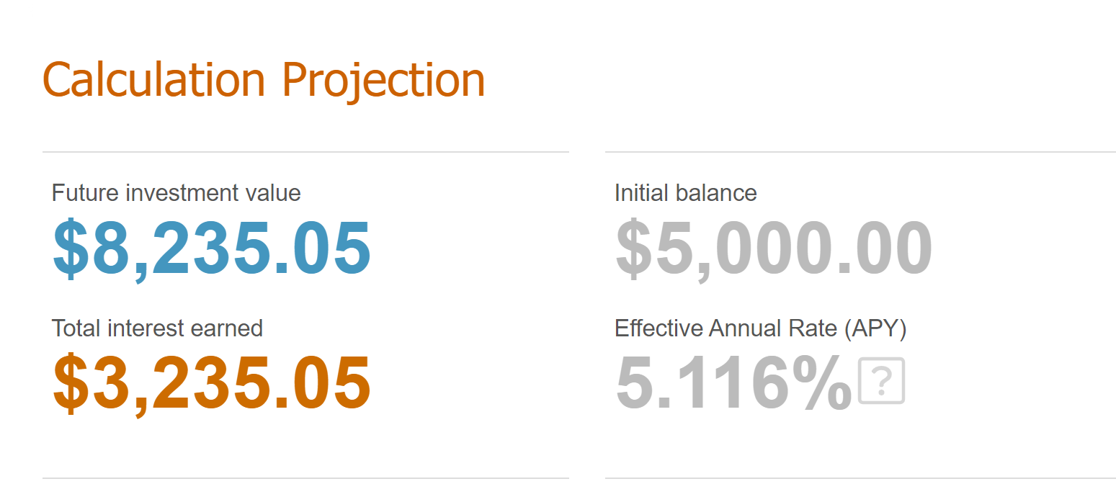Select the Future investment value label
The width and height of the screenshot is (1116, 484).
coord(177,193)
